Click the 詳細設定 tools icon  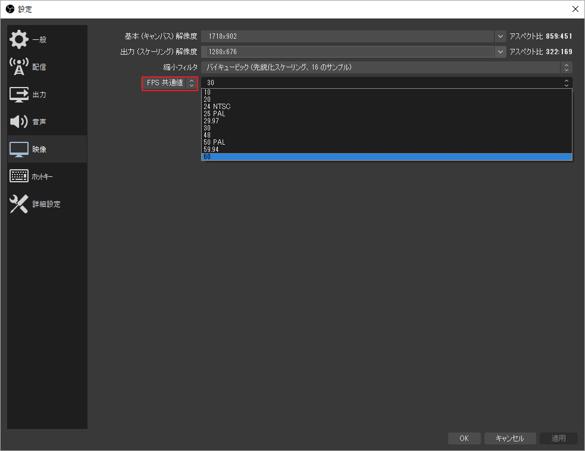pyautogui.click(x=18, y=204)
